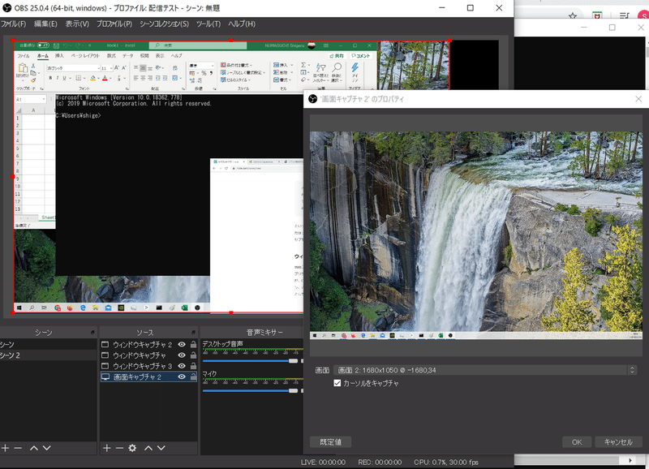Click the キャンセル button

pyautogui.click(x=618, y=442)
